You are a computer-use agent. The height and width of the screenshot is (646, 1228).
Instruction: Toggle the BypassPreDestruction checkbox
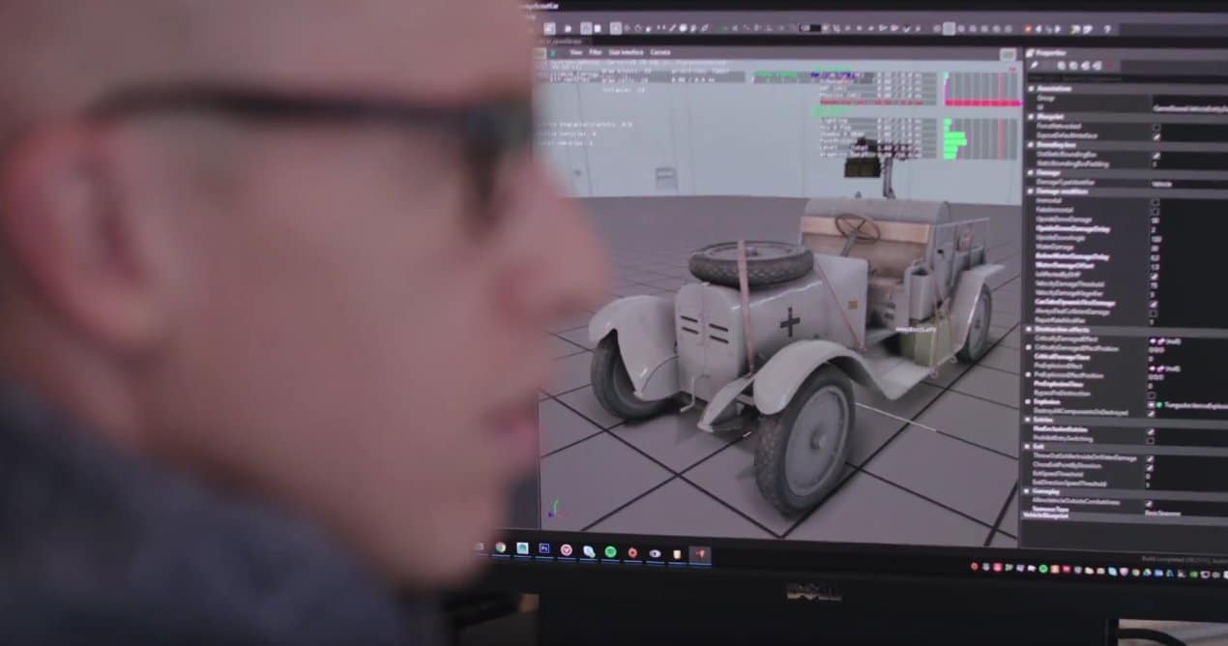1151,395
